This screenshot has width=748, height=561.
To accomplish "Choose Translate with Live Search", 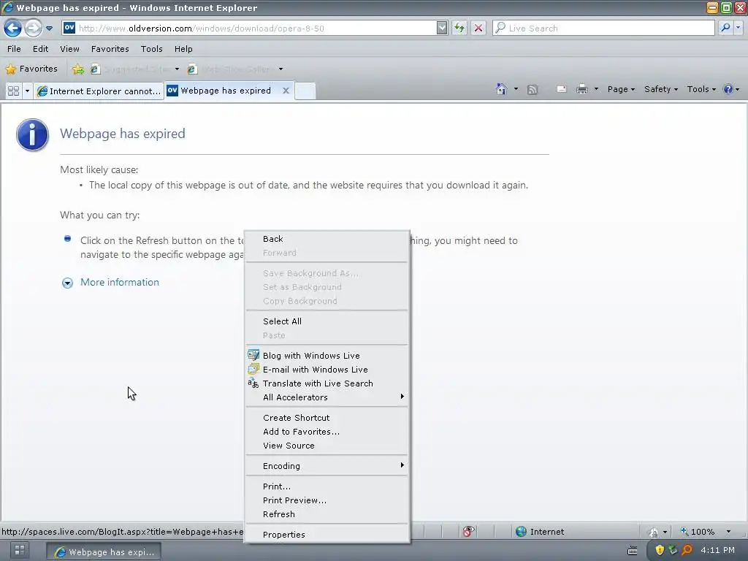I will pyautogui.click(x=327, y=383).
